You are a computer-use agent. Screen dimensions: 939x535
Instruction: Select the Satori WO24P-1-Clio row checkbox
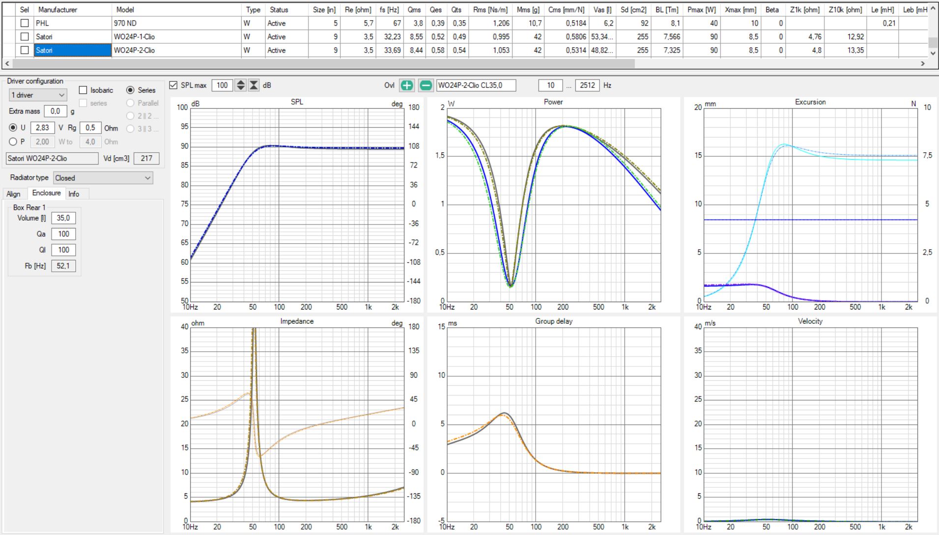tap(25, 37)
